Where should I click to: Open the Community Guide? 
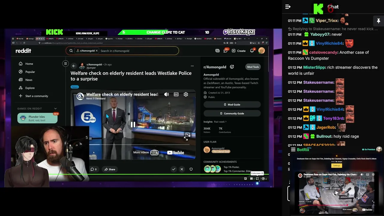click(232, 113)
